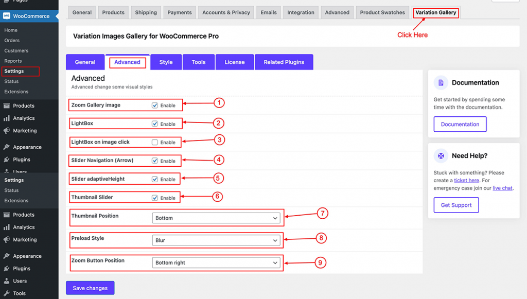This screenshot has width=527, height=299.
Task: Click the Documentation page icon
Action: [441, 83]
